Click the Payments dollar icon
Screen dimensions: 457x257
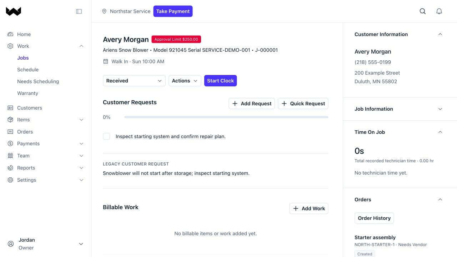tap(10, 143)
